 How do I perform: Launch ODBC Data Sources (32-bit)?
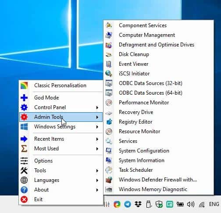[159, 83]
